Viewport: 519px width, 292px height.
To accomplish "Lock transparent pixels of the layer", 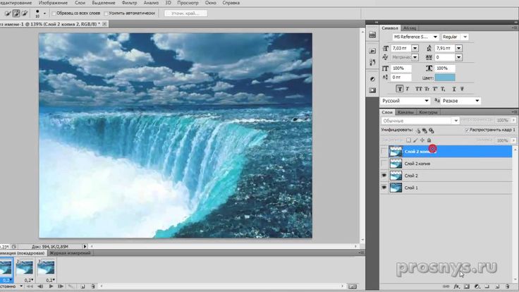I will (x=408, y=140).
